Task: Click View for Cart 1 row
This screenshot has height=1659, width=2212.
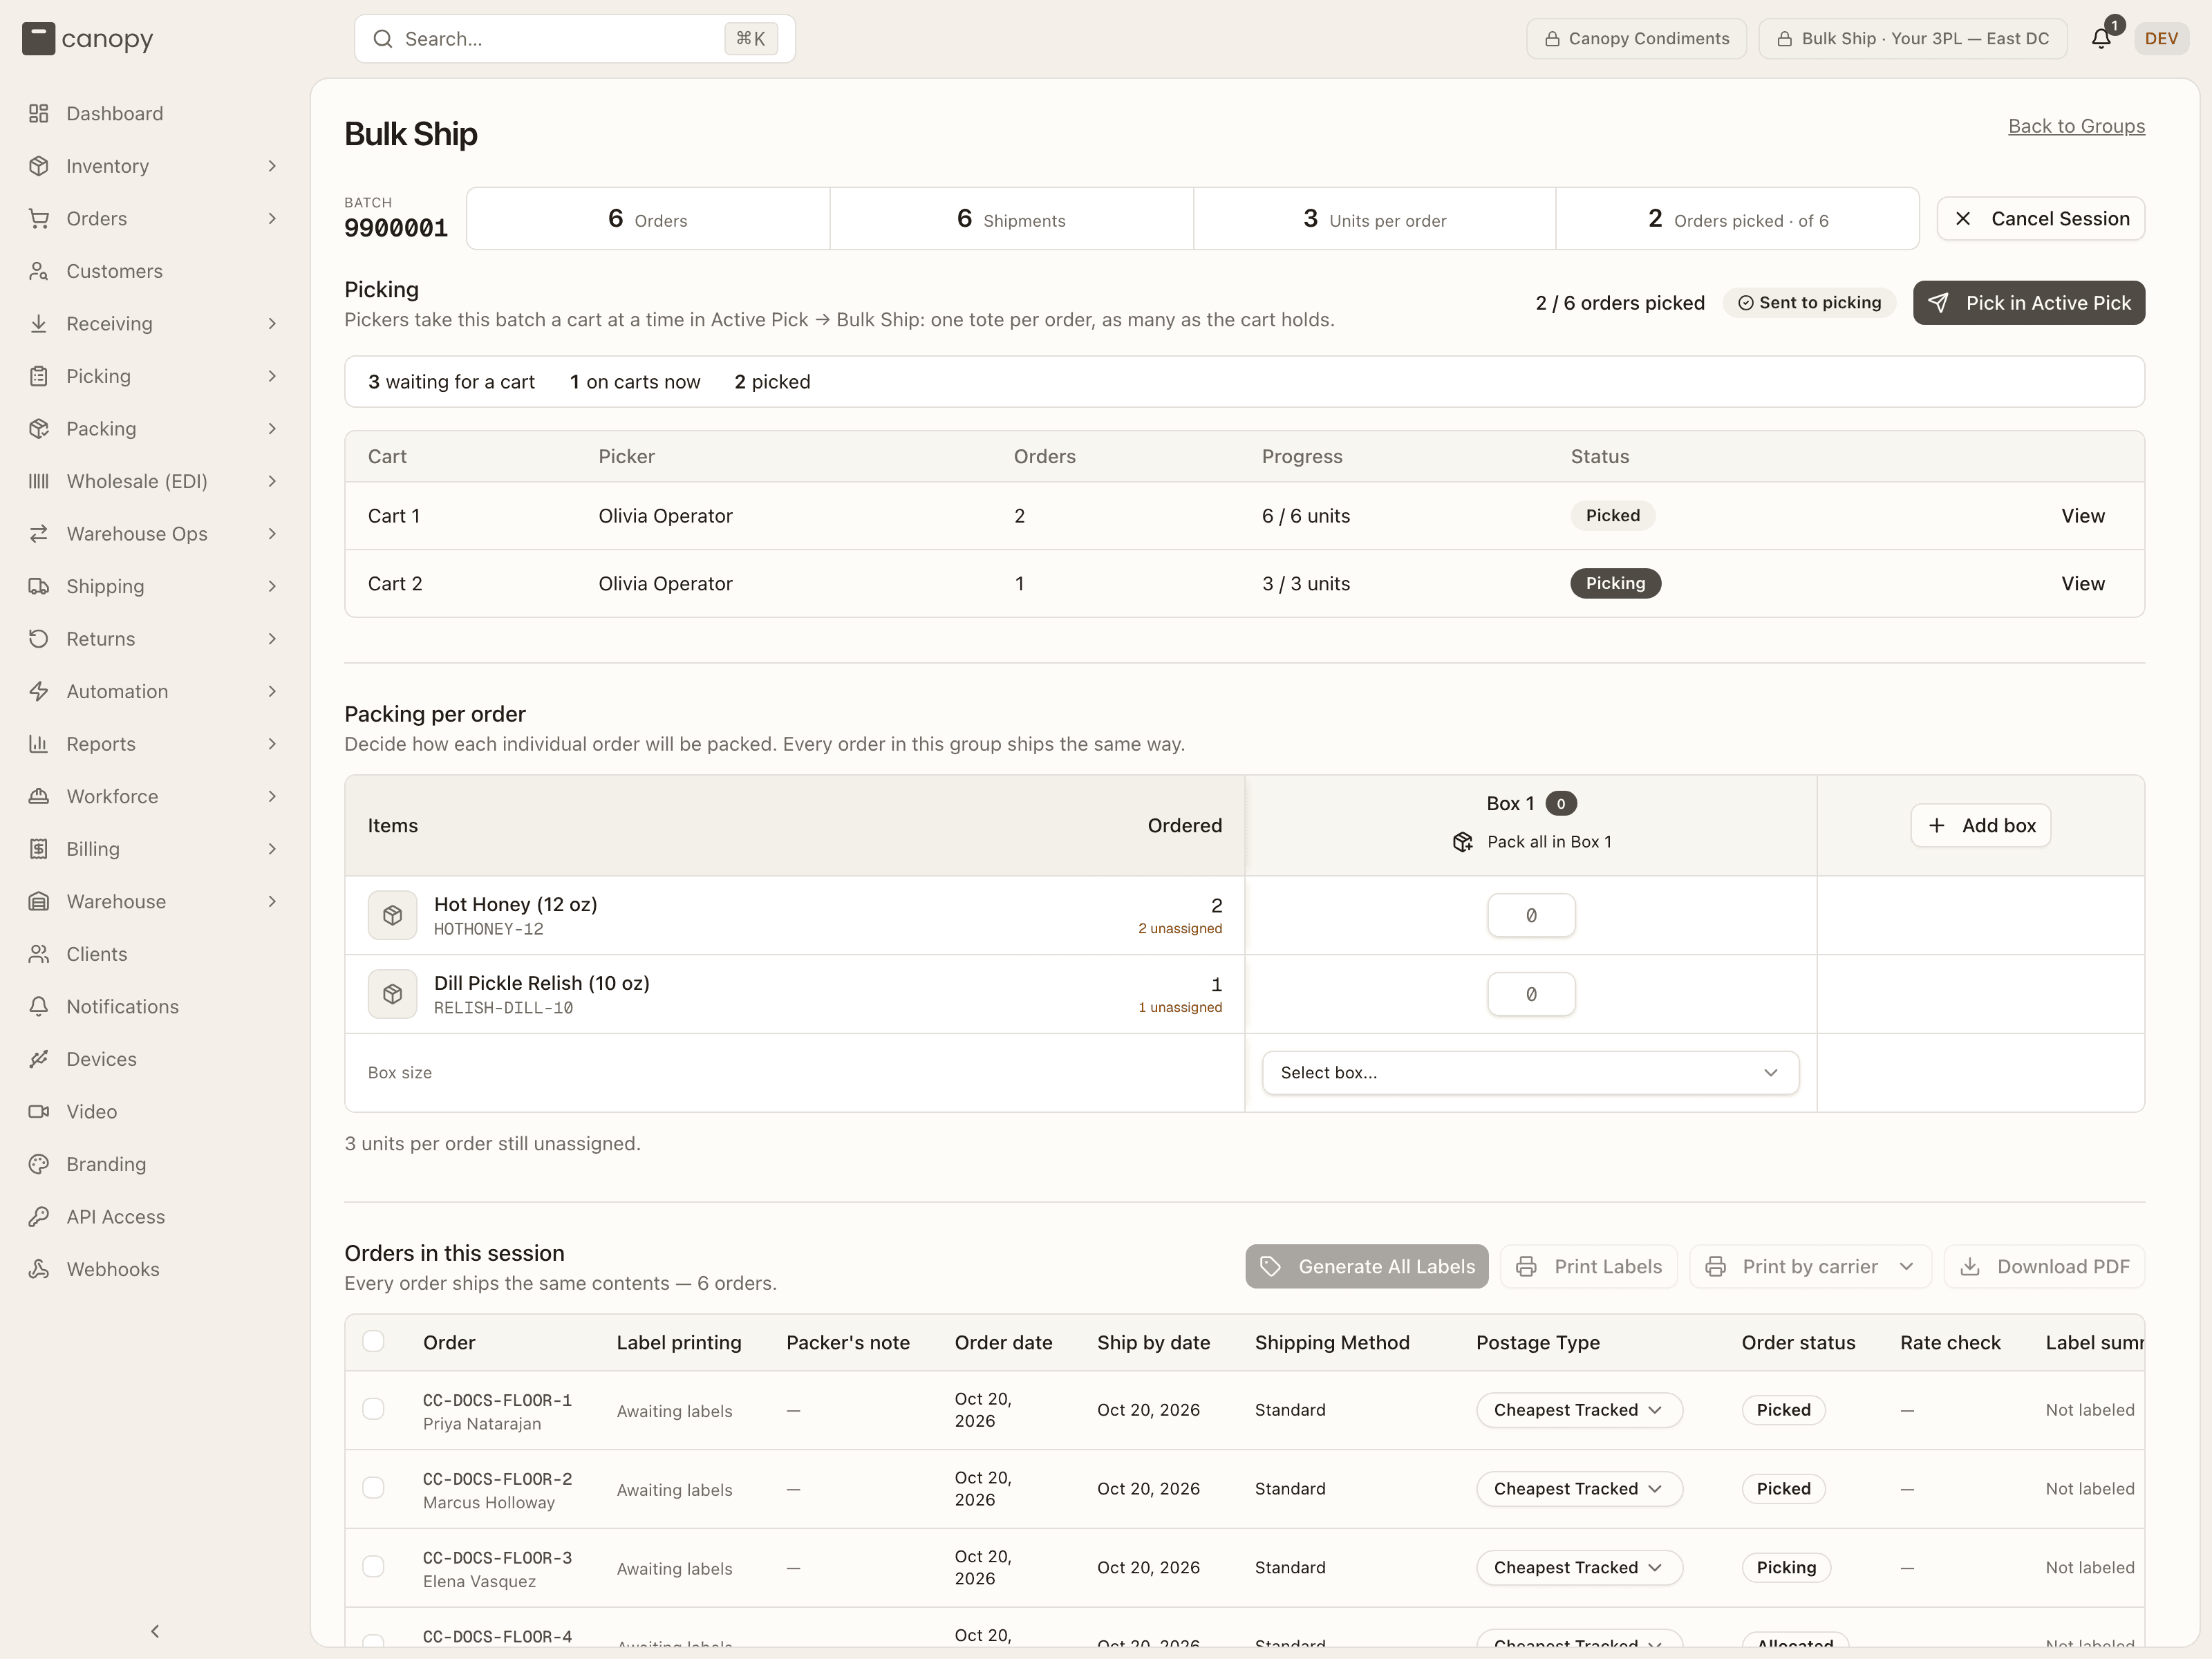Action: [2083, 516]
